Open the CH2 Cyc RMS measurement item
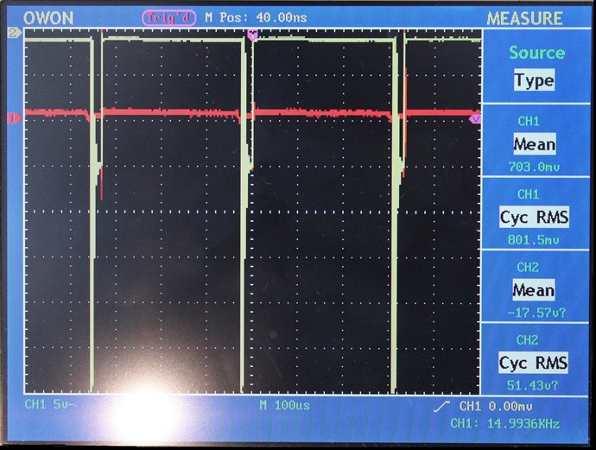596x450 pixels. [534, 364]
